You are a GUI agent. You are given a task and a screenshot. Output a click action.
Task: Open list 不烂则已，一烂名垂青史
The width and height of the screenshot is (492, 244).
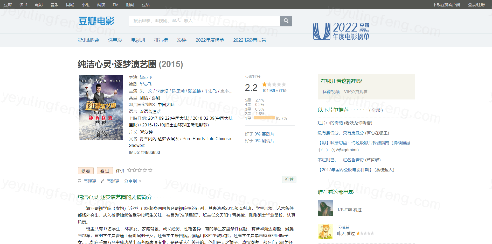pyautogui.click(x=341, y=160)
